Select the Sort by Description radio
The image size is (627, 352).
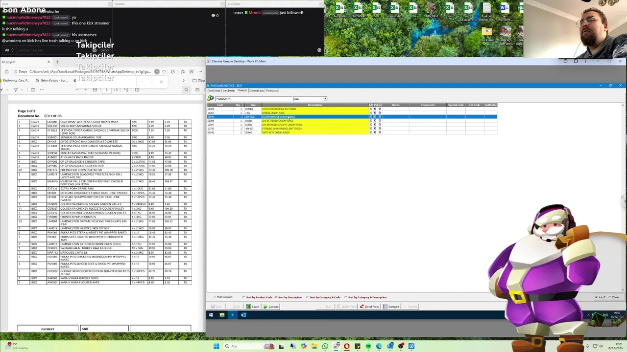click(289, 297)
